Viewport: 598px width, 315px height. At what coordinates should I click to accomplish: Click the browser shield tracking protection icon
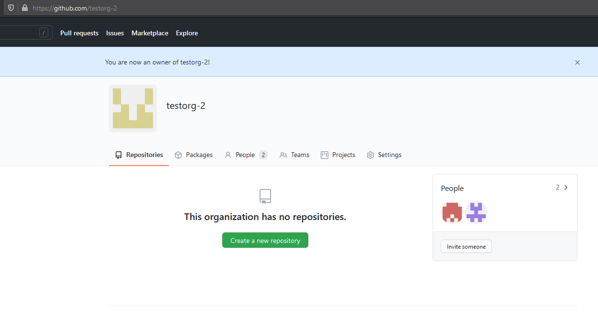(11, 8)
